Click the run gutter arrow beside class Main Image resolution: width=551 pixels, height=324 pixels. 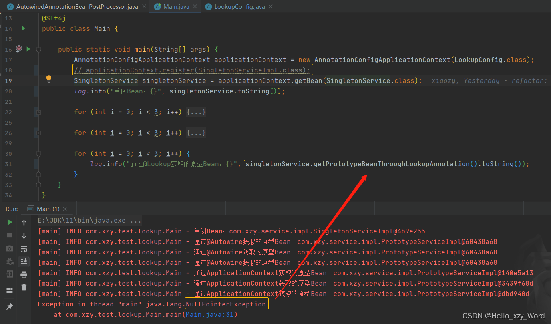(x=23, y=28)
